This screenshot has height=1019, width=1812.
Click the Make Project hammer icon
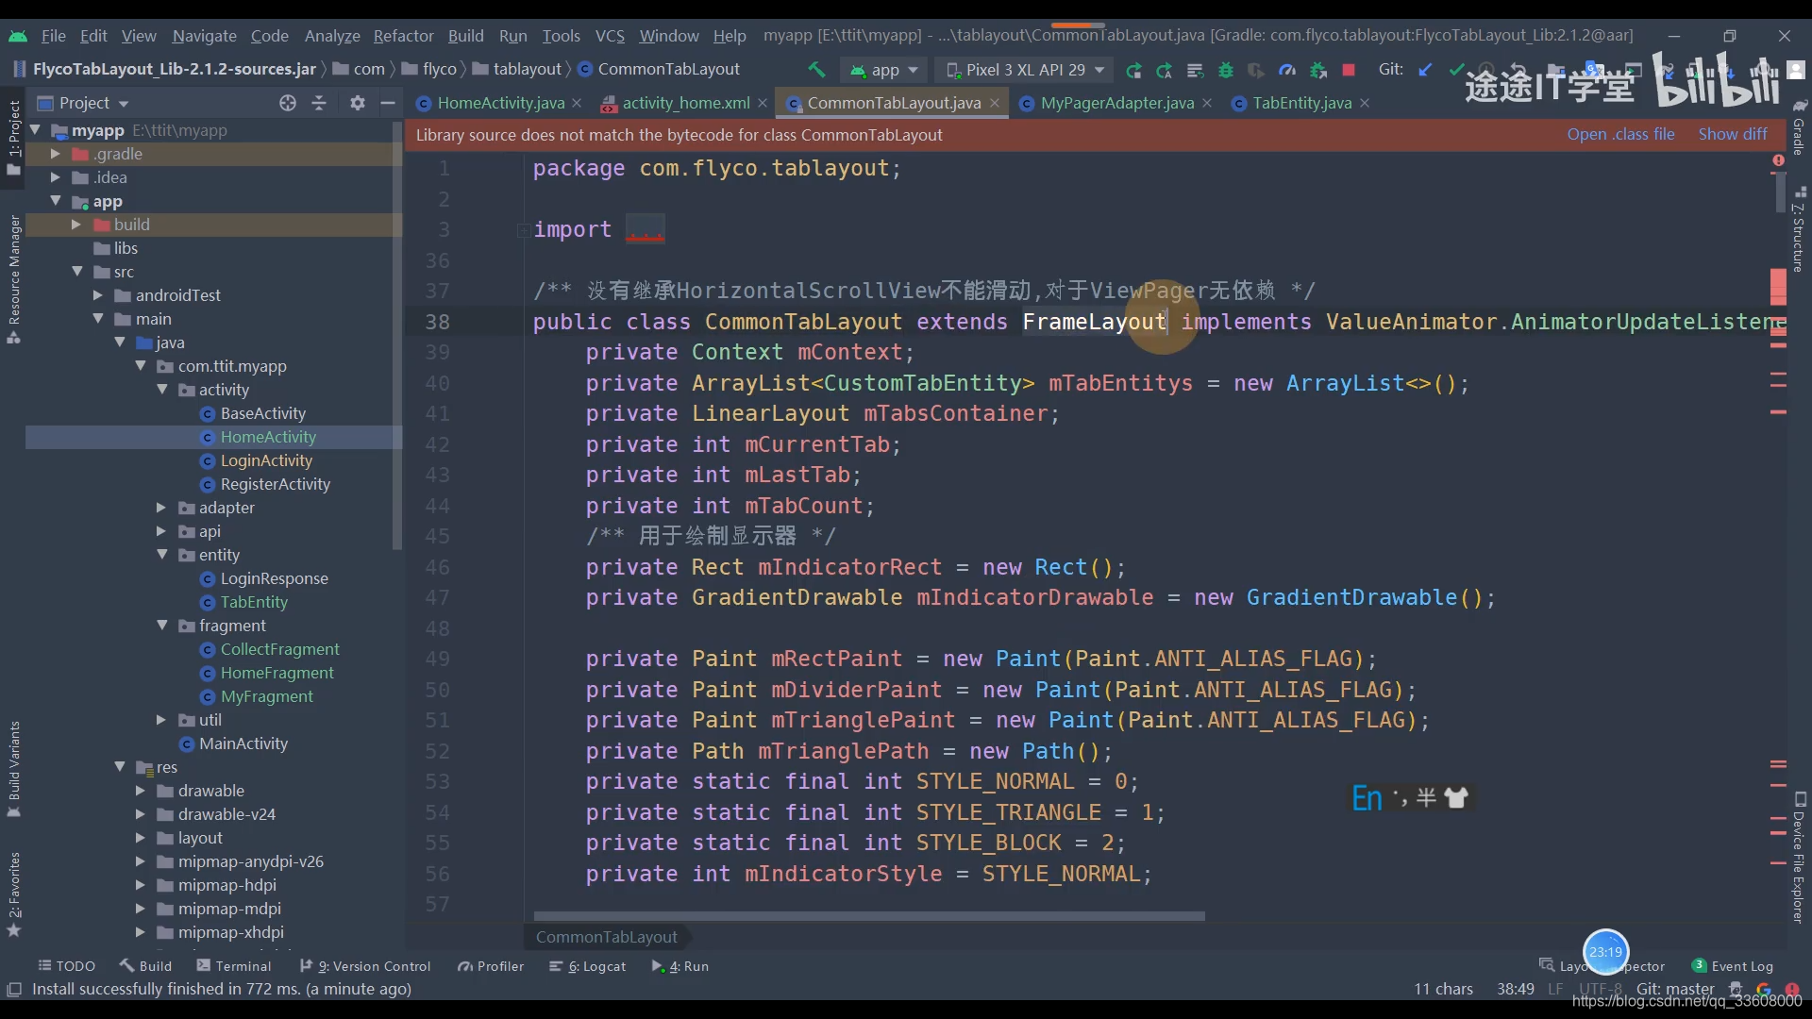[x=816, y=69]
